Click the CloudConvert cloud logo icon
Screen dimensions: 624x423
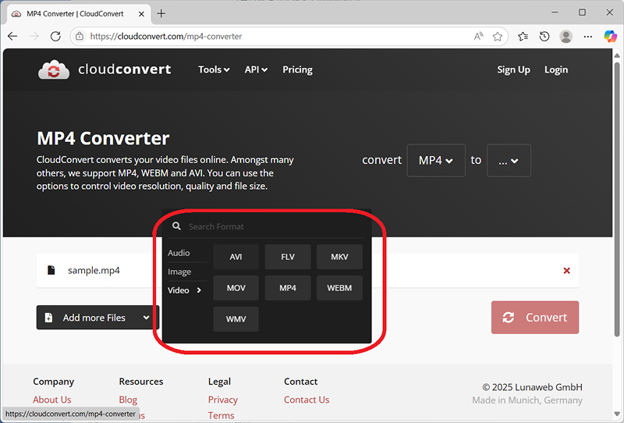54,69
